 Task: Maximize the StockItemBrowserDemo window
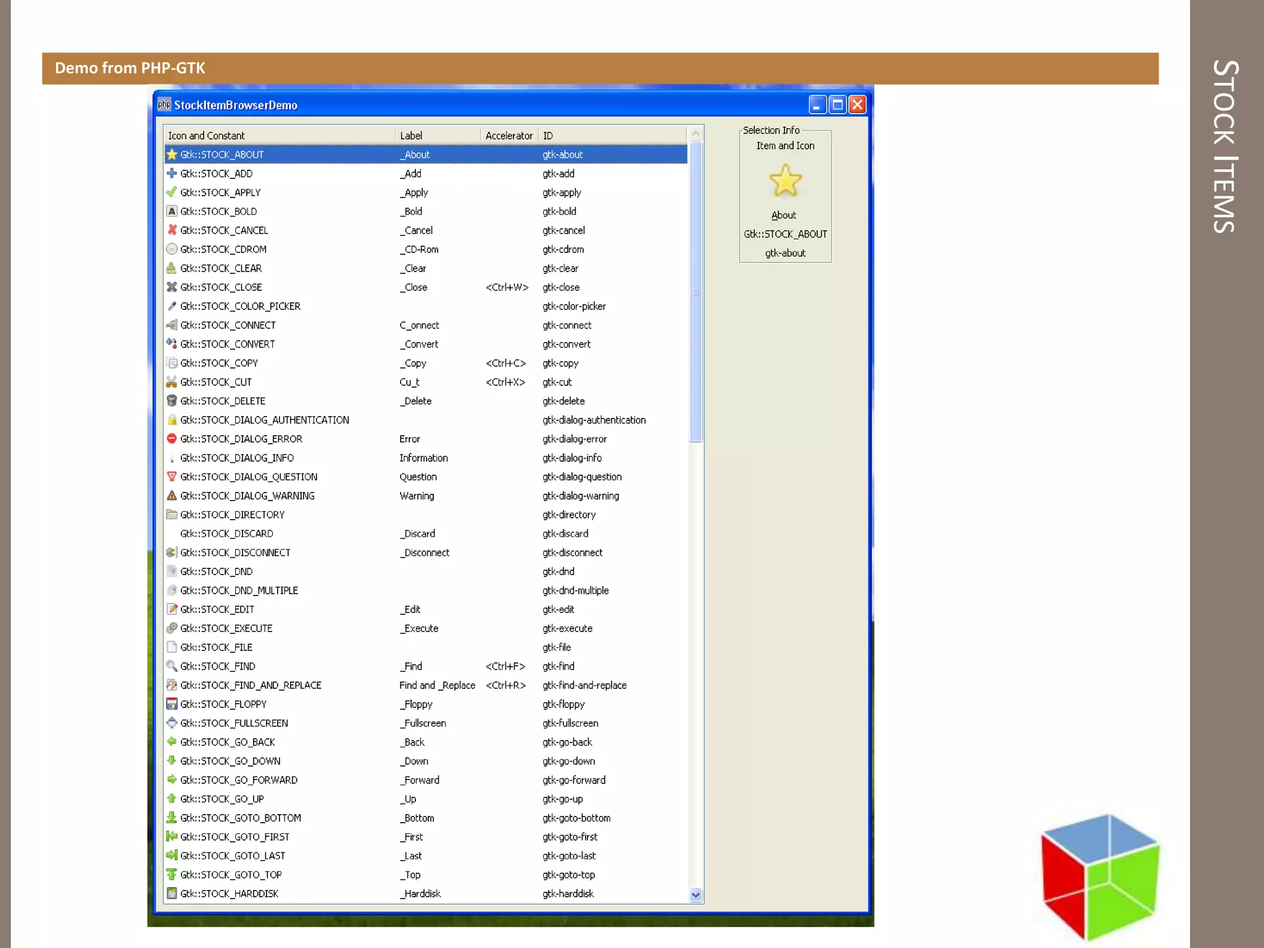[x=837, y=105]
